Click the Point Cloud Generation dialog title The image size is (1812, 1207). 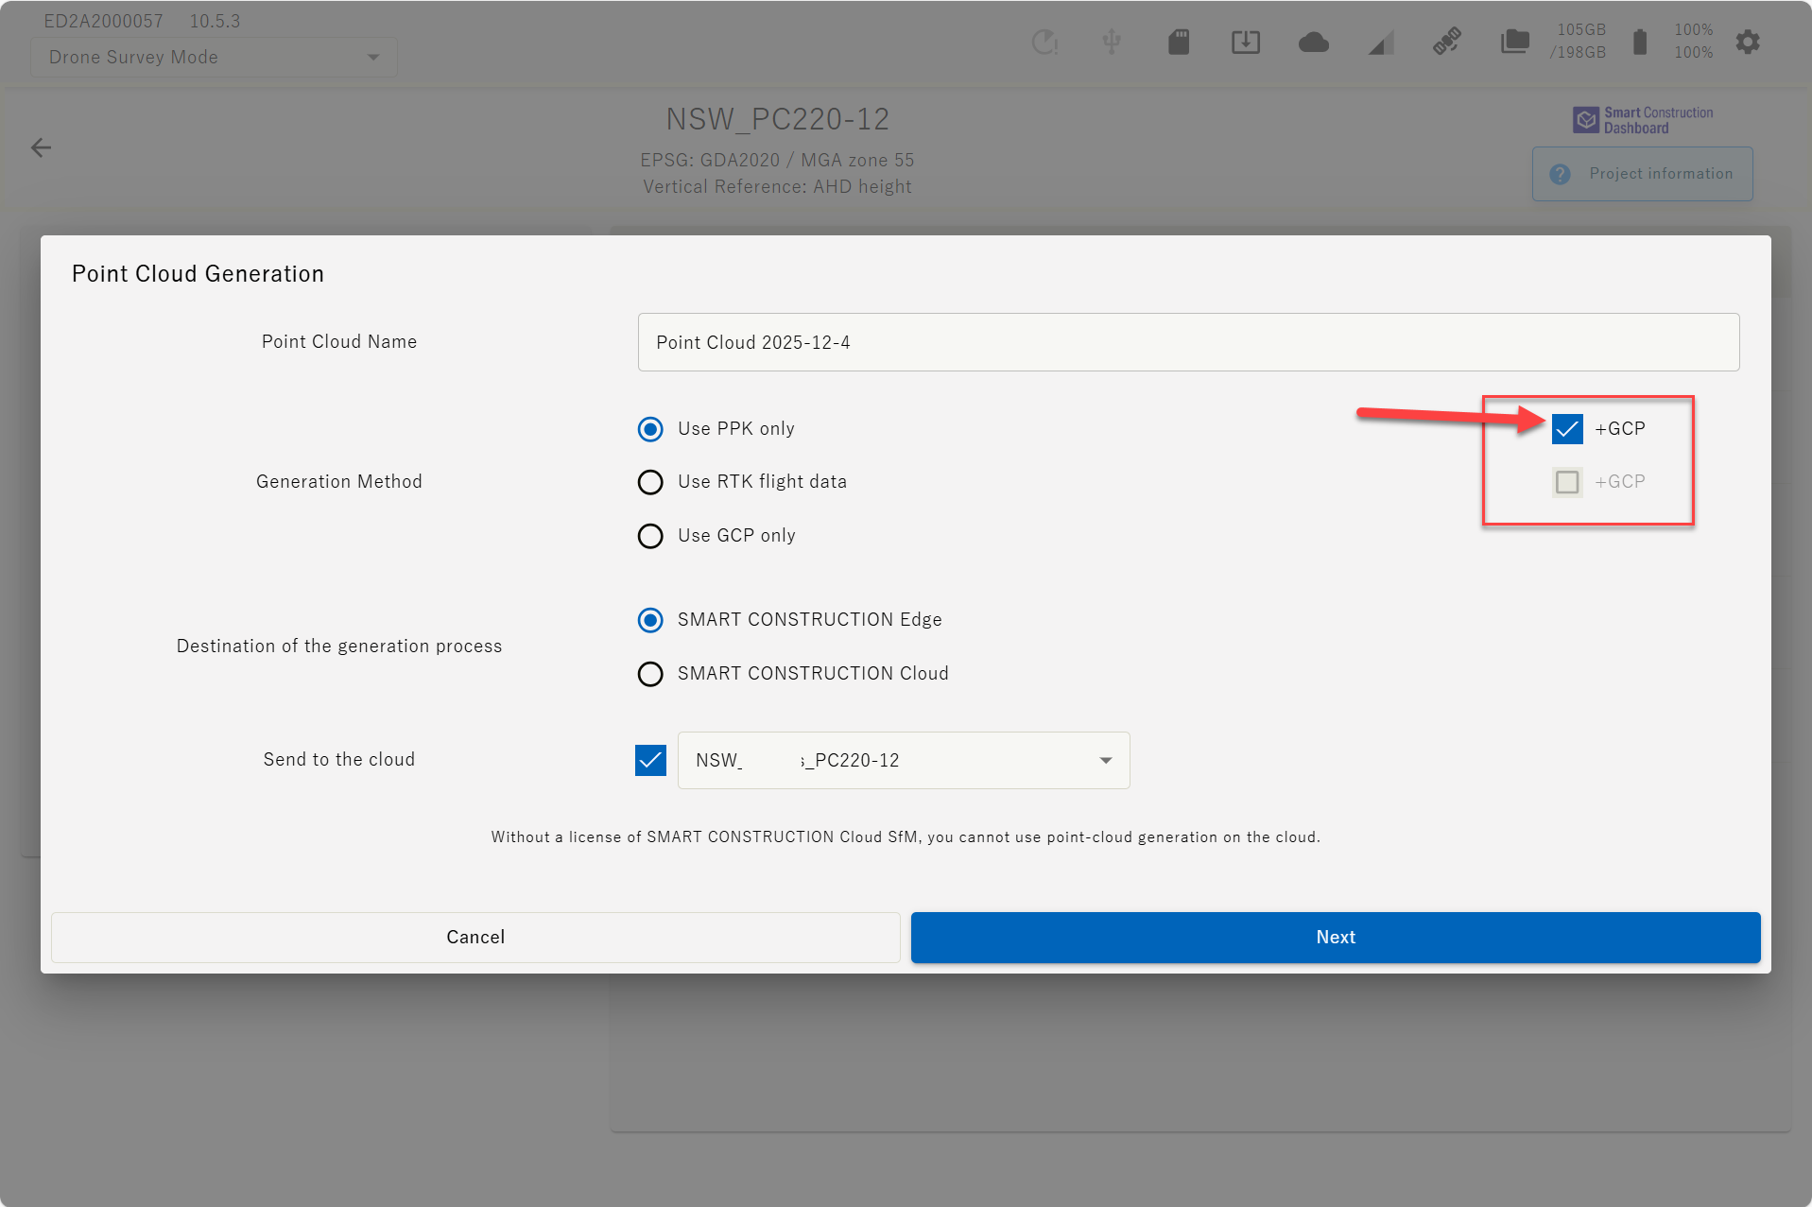point(198,274)
